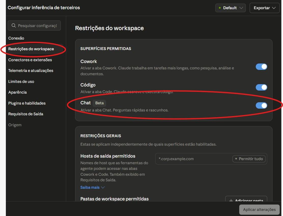Click the Beta badge beside Chat

[x=100, y=103]
